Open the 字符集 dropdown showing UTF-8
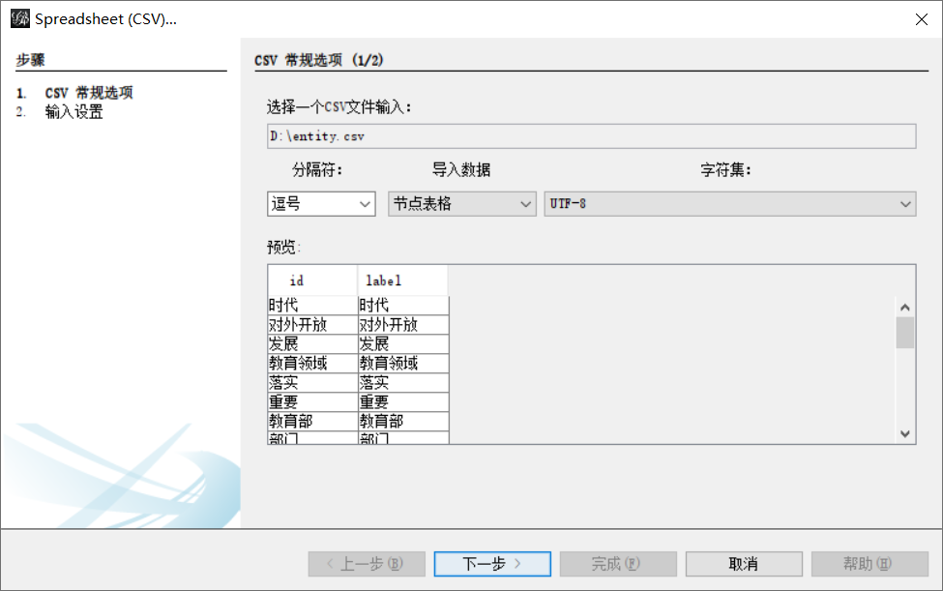Image resolution: width=943 pixels, height=591 pixels. 730,204
